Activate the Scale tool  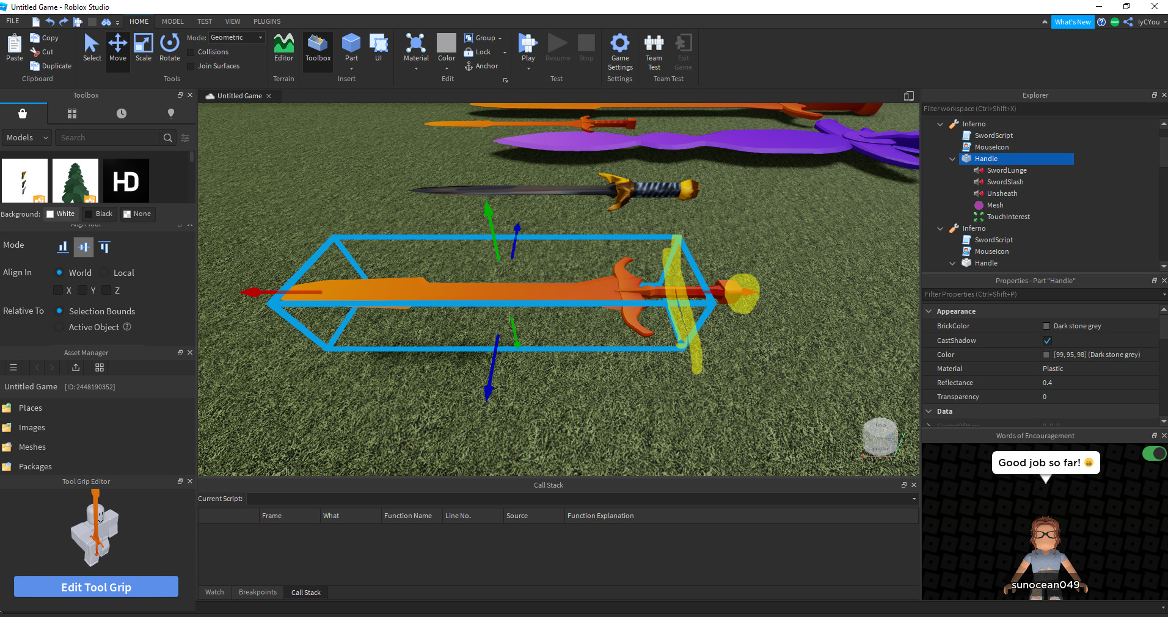tap(144, 48)
